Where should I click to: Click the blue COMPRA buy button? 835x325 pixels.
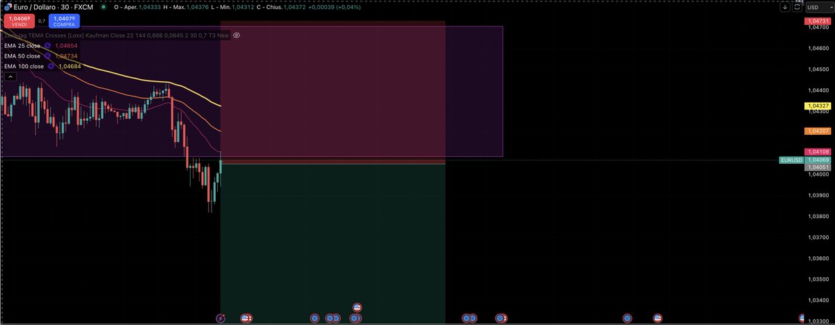pyautogui.click(x=63, y=21)
